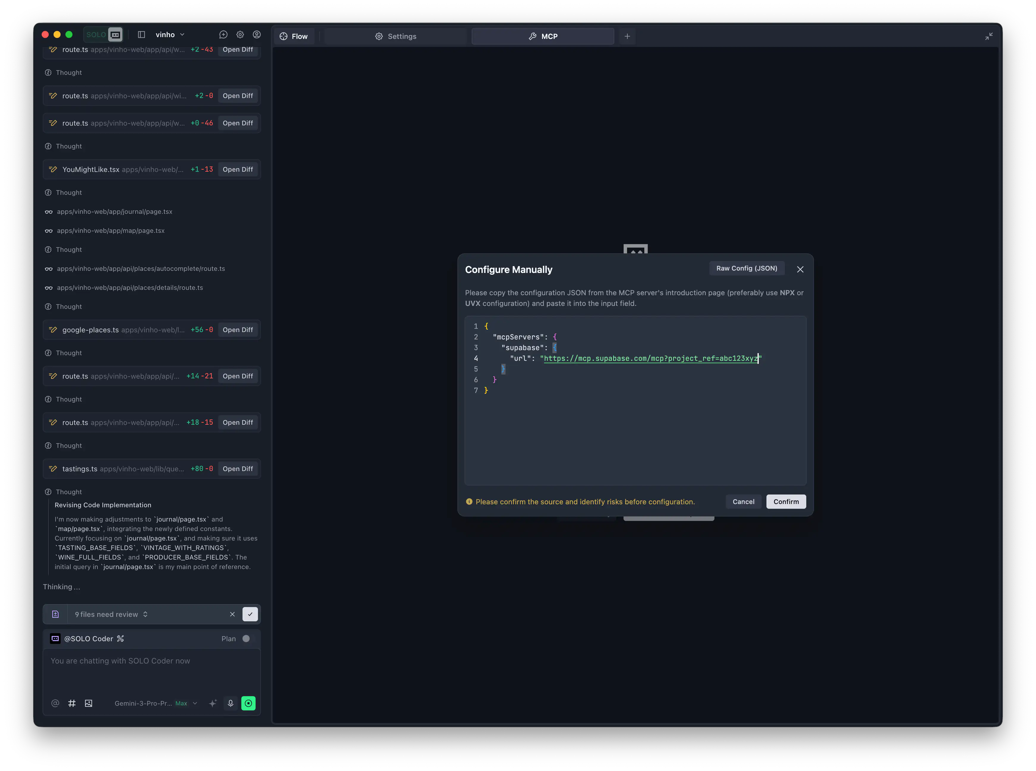
Task: Open Diff for google-places.ts
Action: tap(238, 330)
